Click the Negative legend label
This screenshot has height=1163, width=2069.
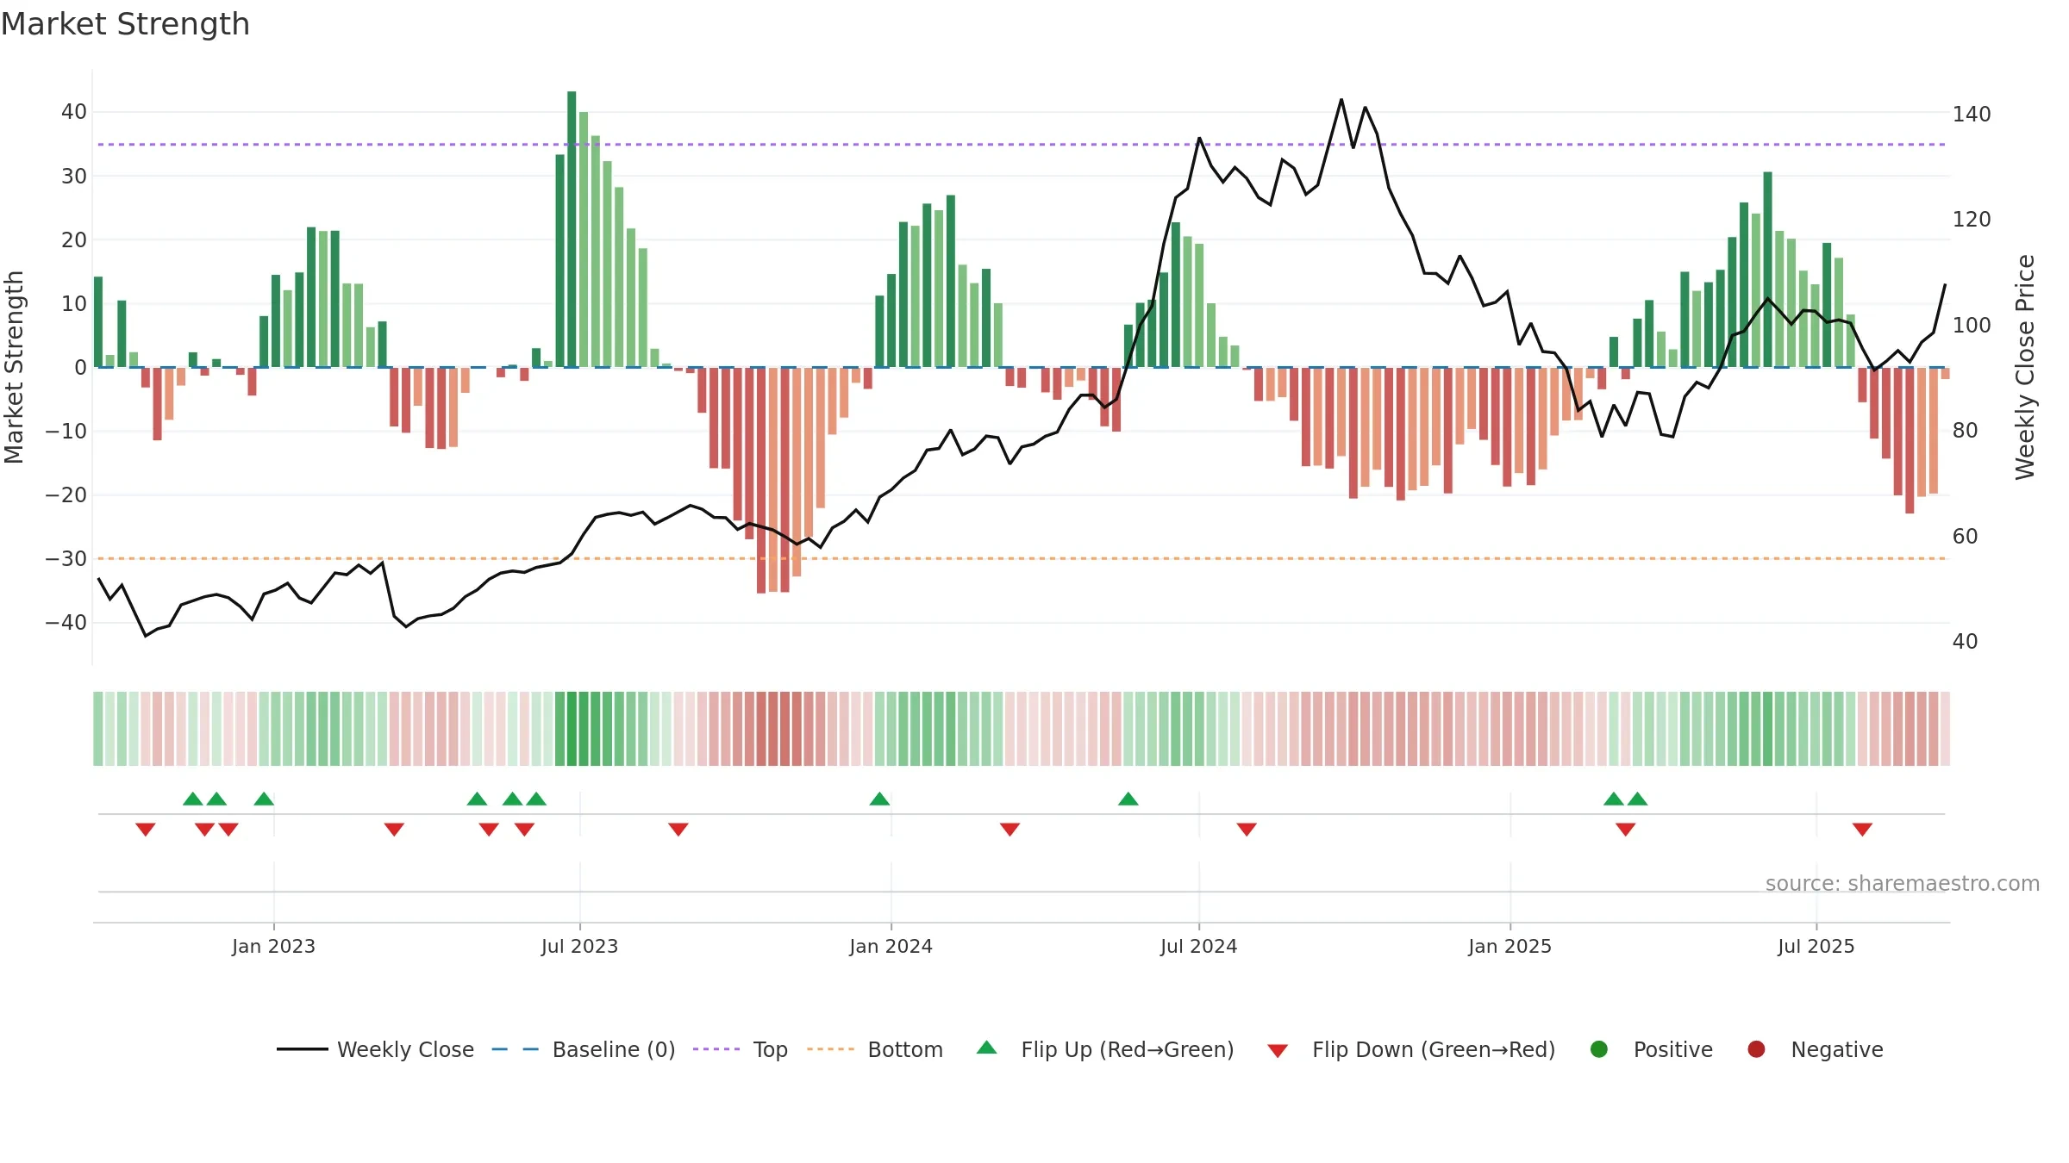[x=1837, y=1049]
